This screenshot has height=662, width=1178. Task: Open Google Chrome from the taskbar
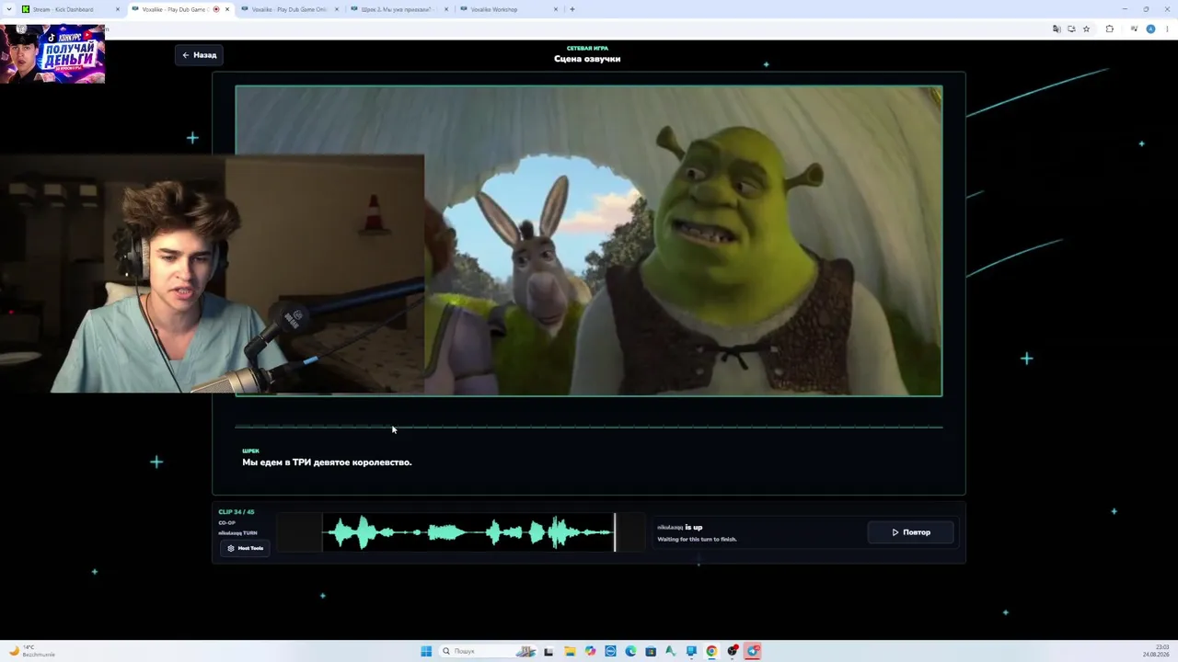(711, 651)
